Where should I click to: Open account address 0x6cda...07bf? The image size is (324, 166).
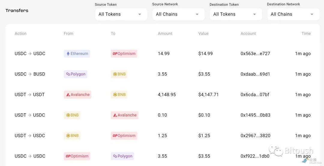pos(255,95)
